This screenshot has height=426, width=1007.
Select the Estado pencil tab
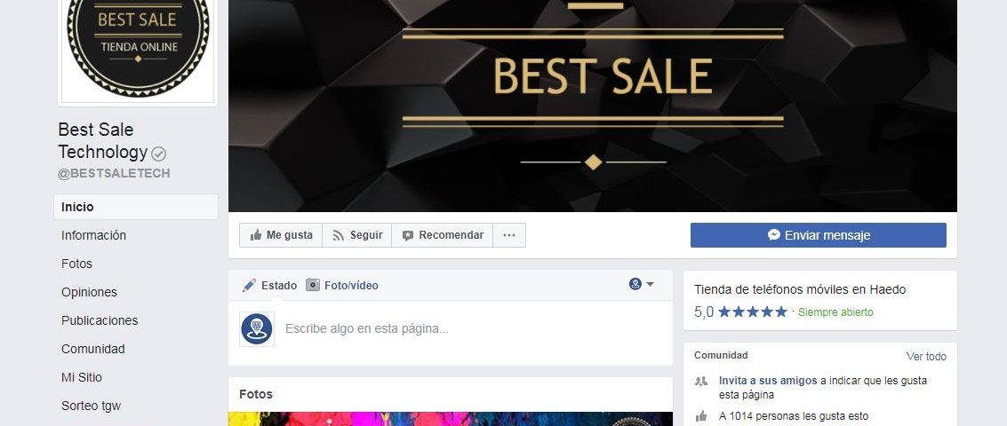tap(269, 286)
